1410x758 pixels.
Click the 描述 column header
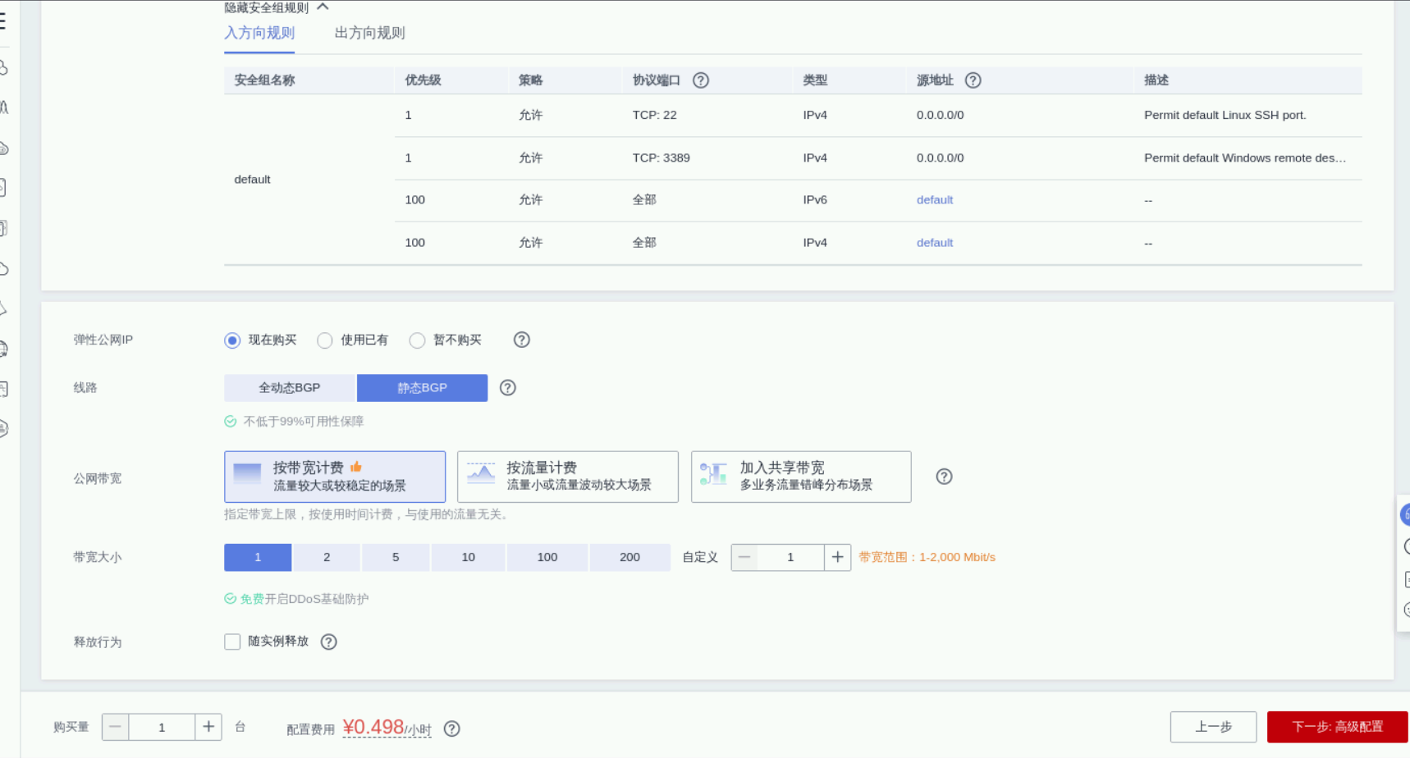click(x=1156, y=80)
